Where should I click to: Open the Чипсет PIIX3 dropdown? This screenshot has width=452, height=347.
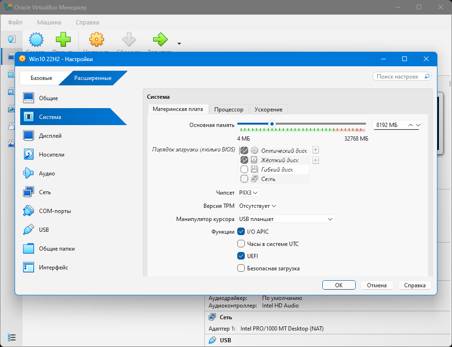(x=249, y=193)
